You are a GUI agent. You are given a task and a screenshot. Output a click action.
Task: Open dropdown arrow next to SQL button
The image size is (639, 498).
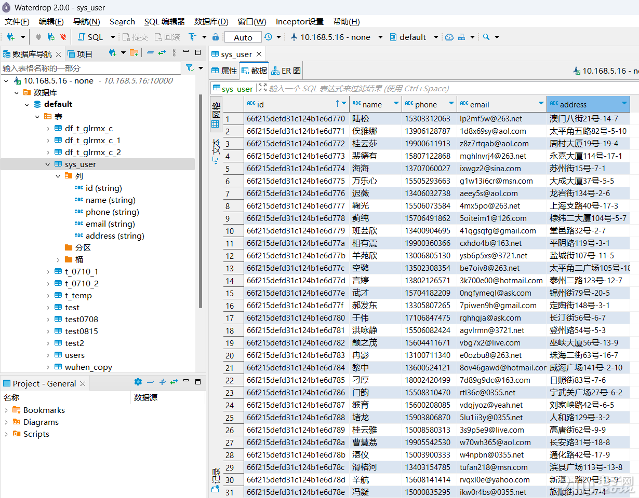(114, 37)
